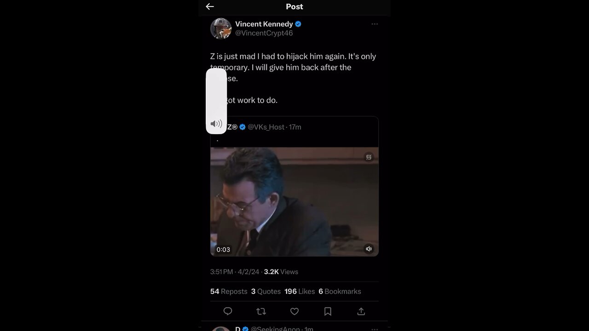This screenshot has height=331, width=589.
Task: Like the post with heart icon
Action: pyautogui.click(x=294, y=312)
